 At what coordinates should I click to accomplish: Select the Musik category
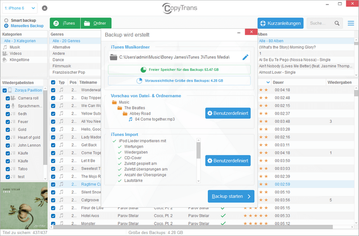(x=15, y=47)
